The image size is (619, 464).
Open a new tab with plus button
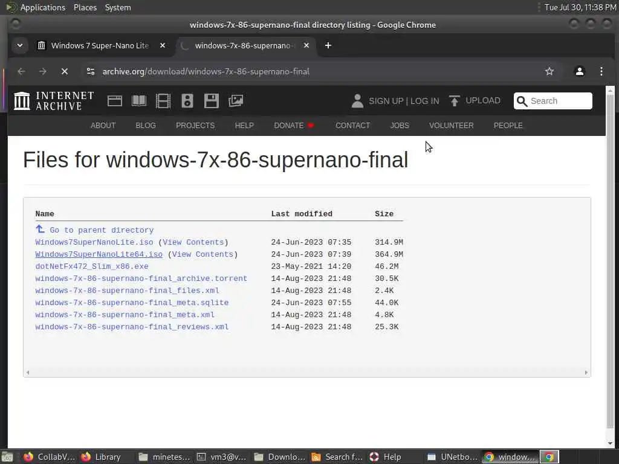pos(328,46)
